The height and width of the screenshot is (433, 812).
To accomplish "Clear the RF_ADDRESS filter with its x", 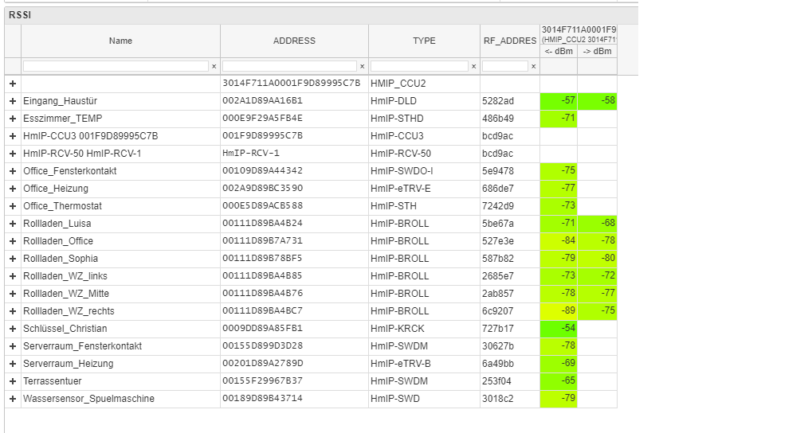I will click(x=533, y=66).
